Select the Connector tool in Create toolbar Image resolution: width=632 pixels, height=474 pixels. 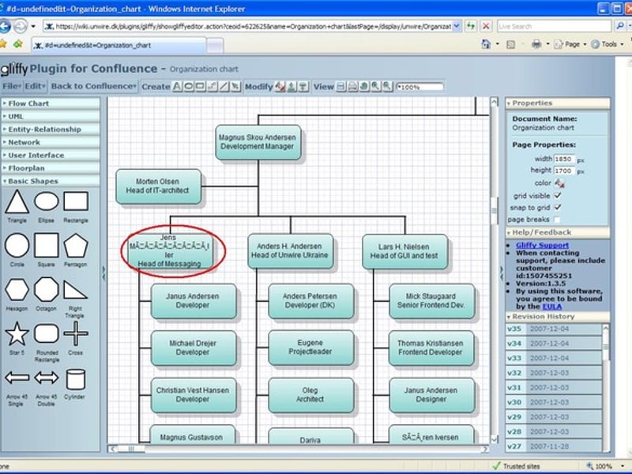pyautogui.click(x=212, y=86)
